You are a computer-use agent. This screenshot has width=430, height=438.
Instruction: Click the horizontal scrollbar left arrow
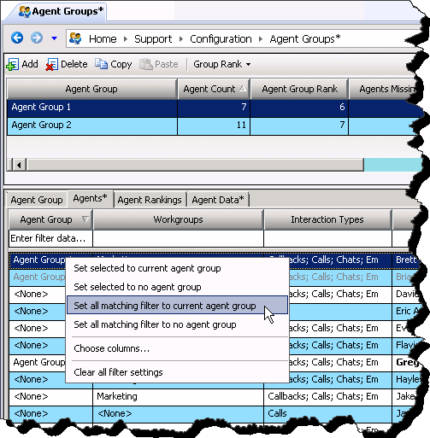tap(19, 165)
